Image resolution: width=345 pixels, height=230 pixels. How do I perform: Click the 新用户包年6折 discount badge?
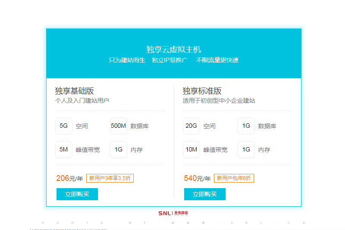234,178
